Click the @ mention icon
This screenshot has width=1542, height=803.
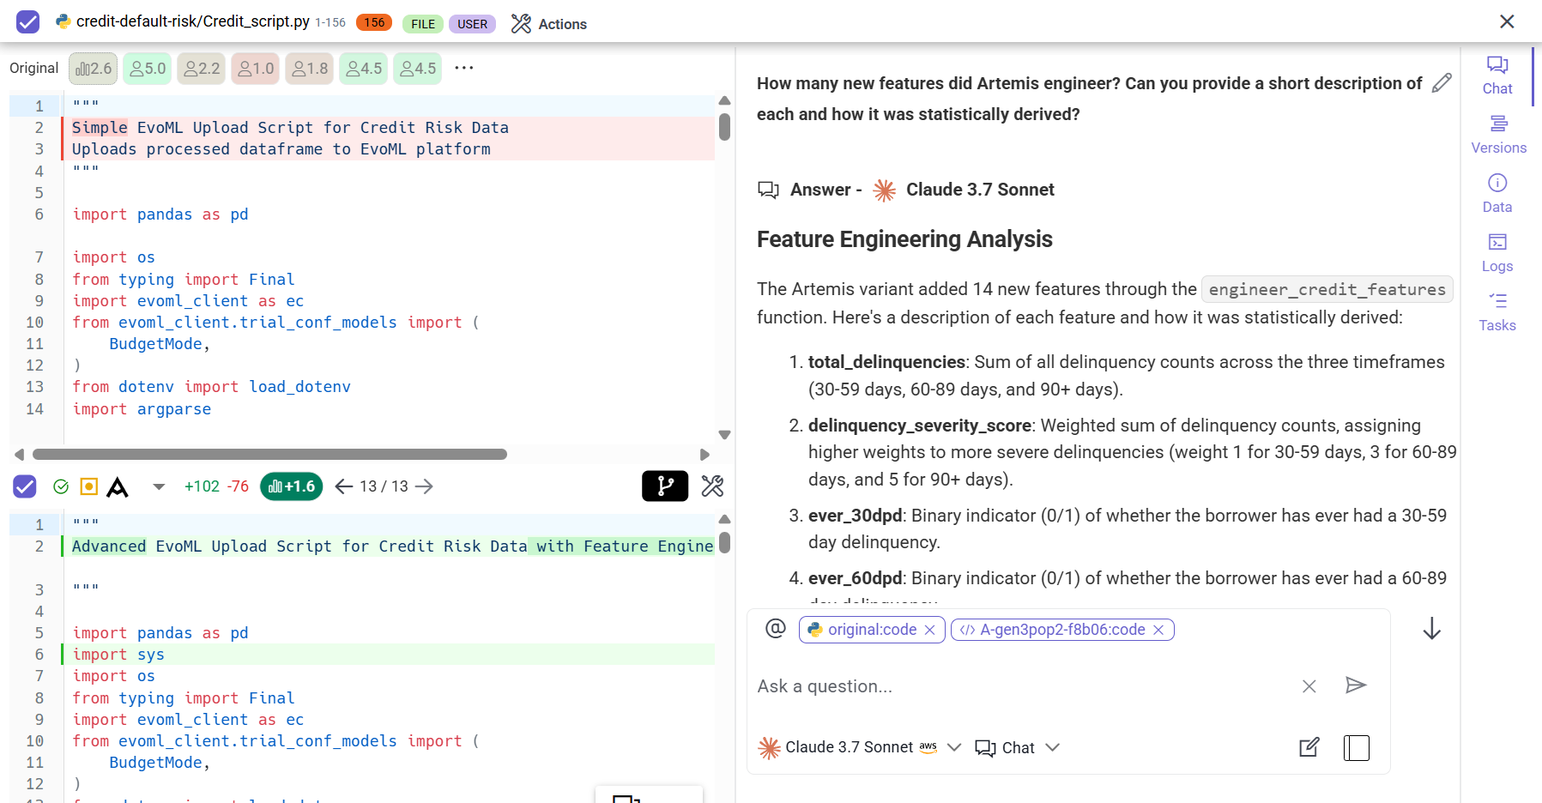coord(776,629)
